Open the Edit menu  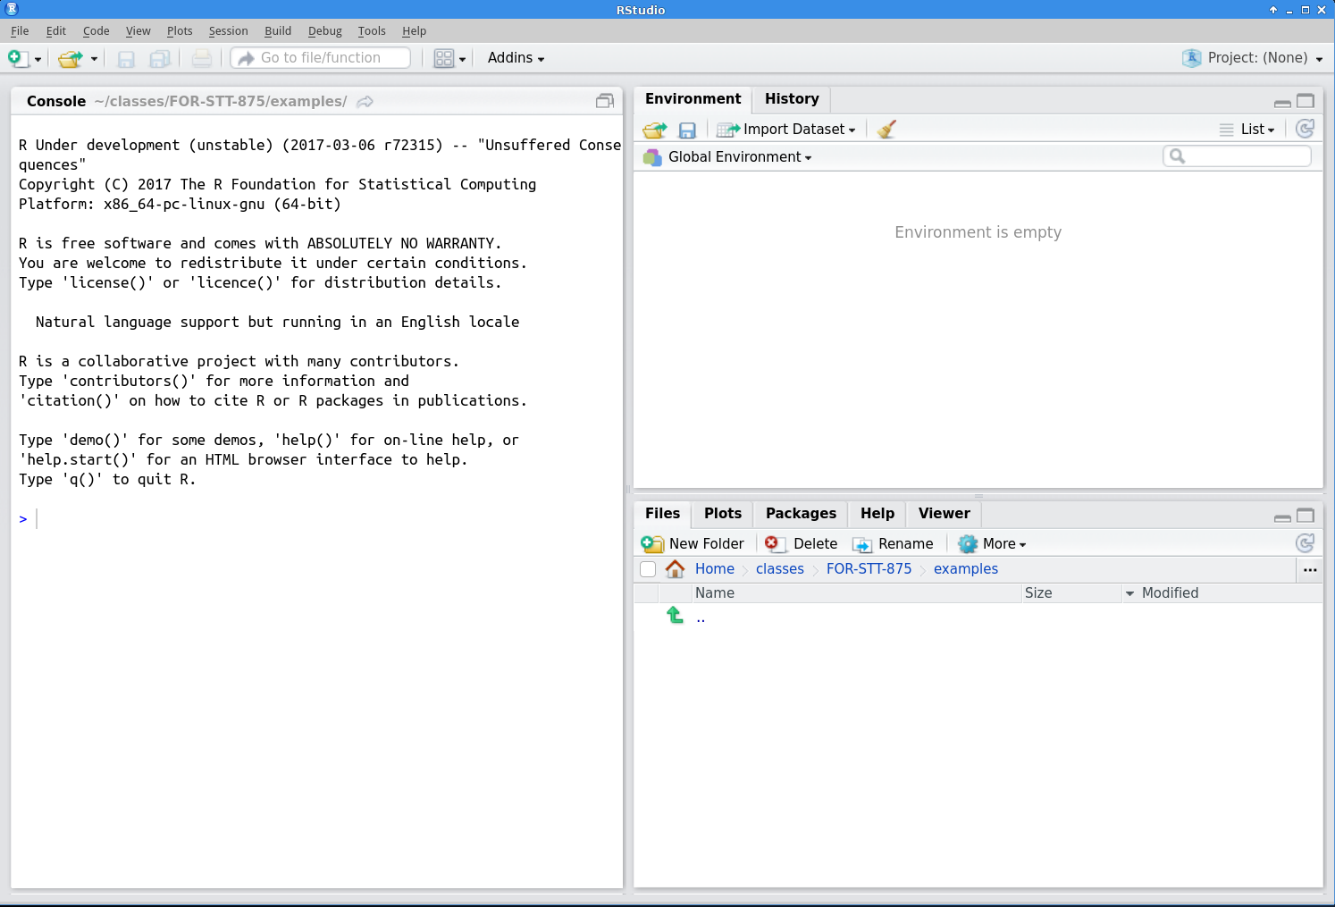(x=56, y=30)
